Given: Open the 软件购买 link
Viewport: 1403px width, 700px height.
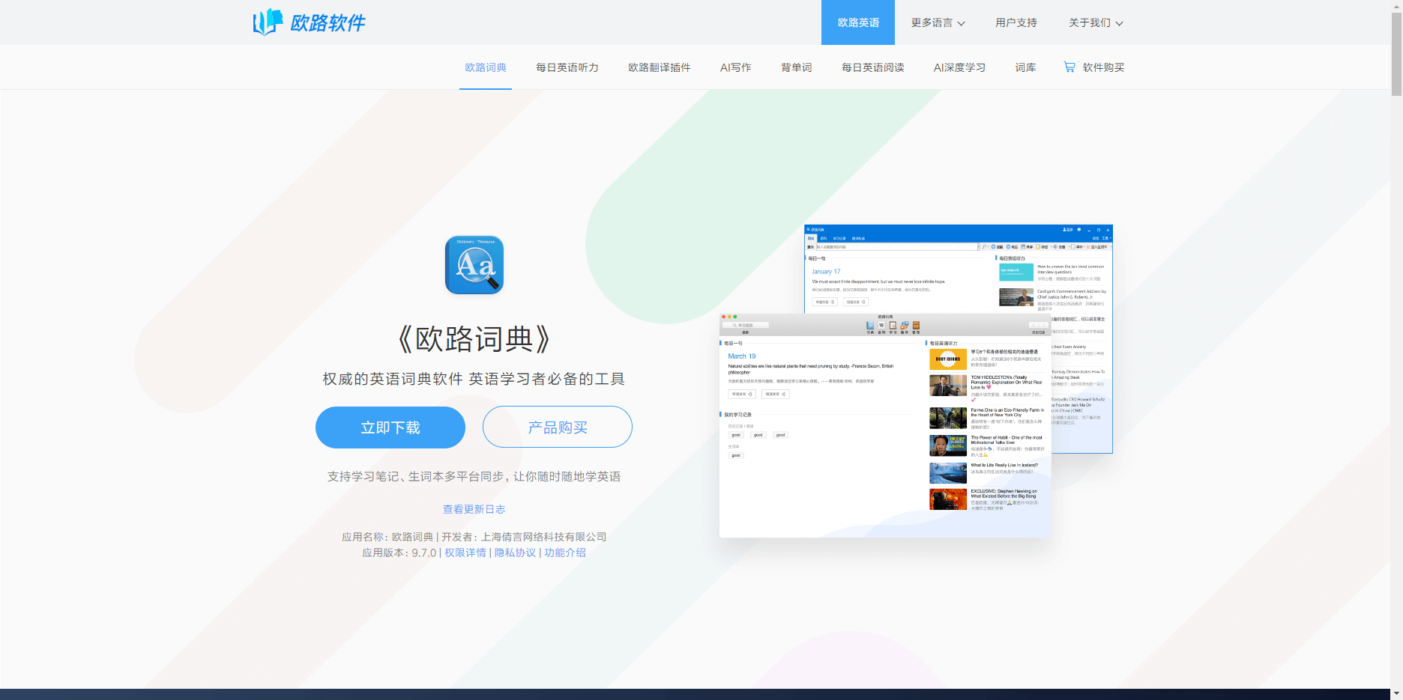Looking at the screenshot, I should [1103, 67].
